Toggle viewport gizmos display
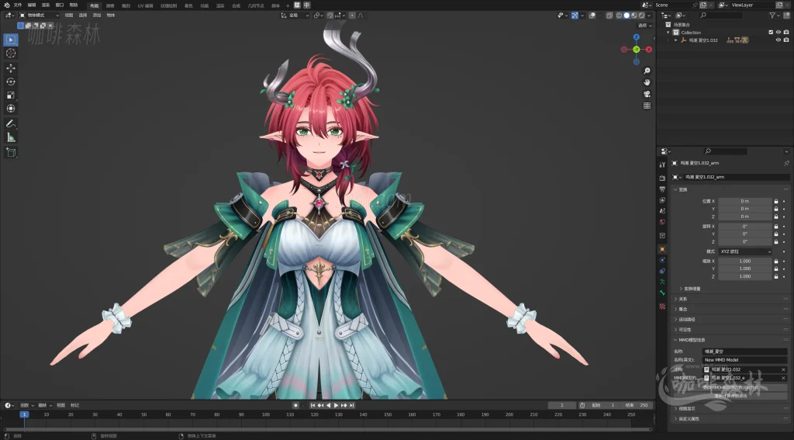 coord(575,16)
